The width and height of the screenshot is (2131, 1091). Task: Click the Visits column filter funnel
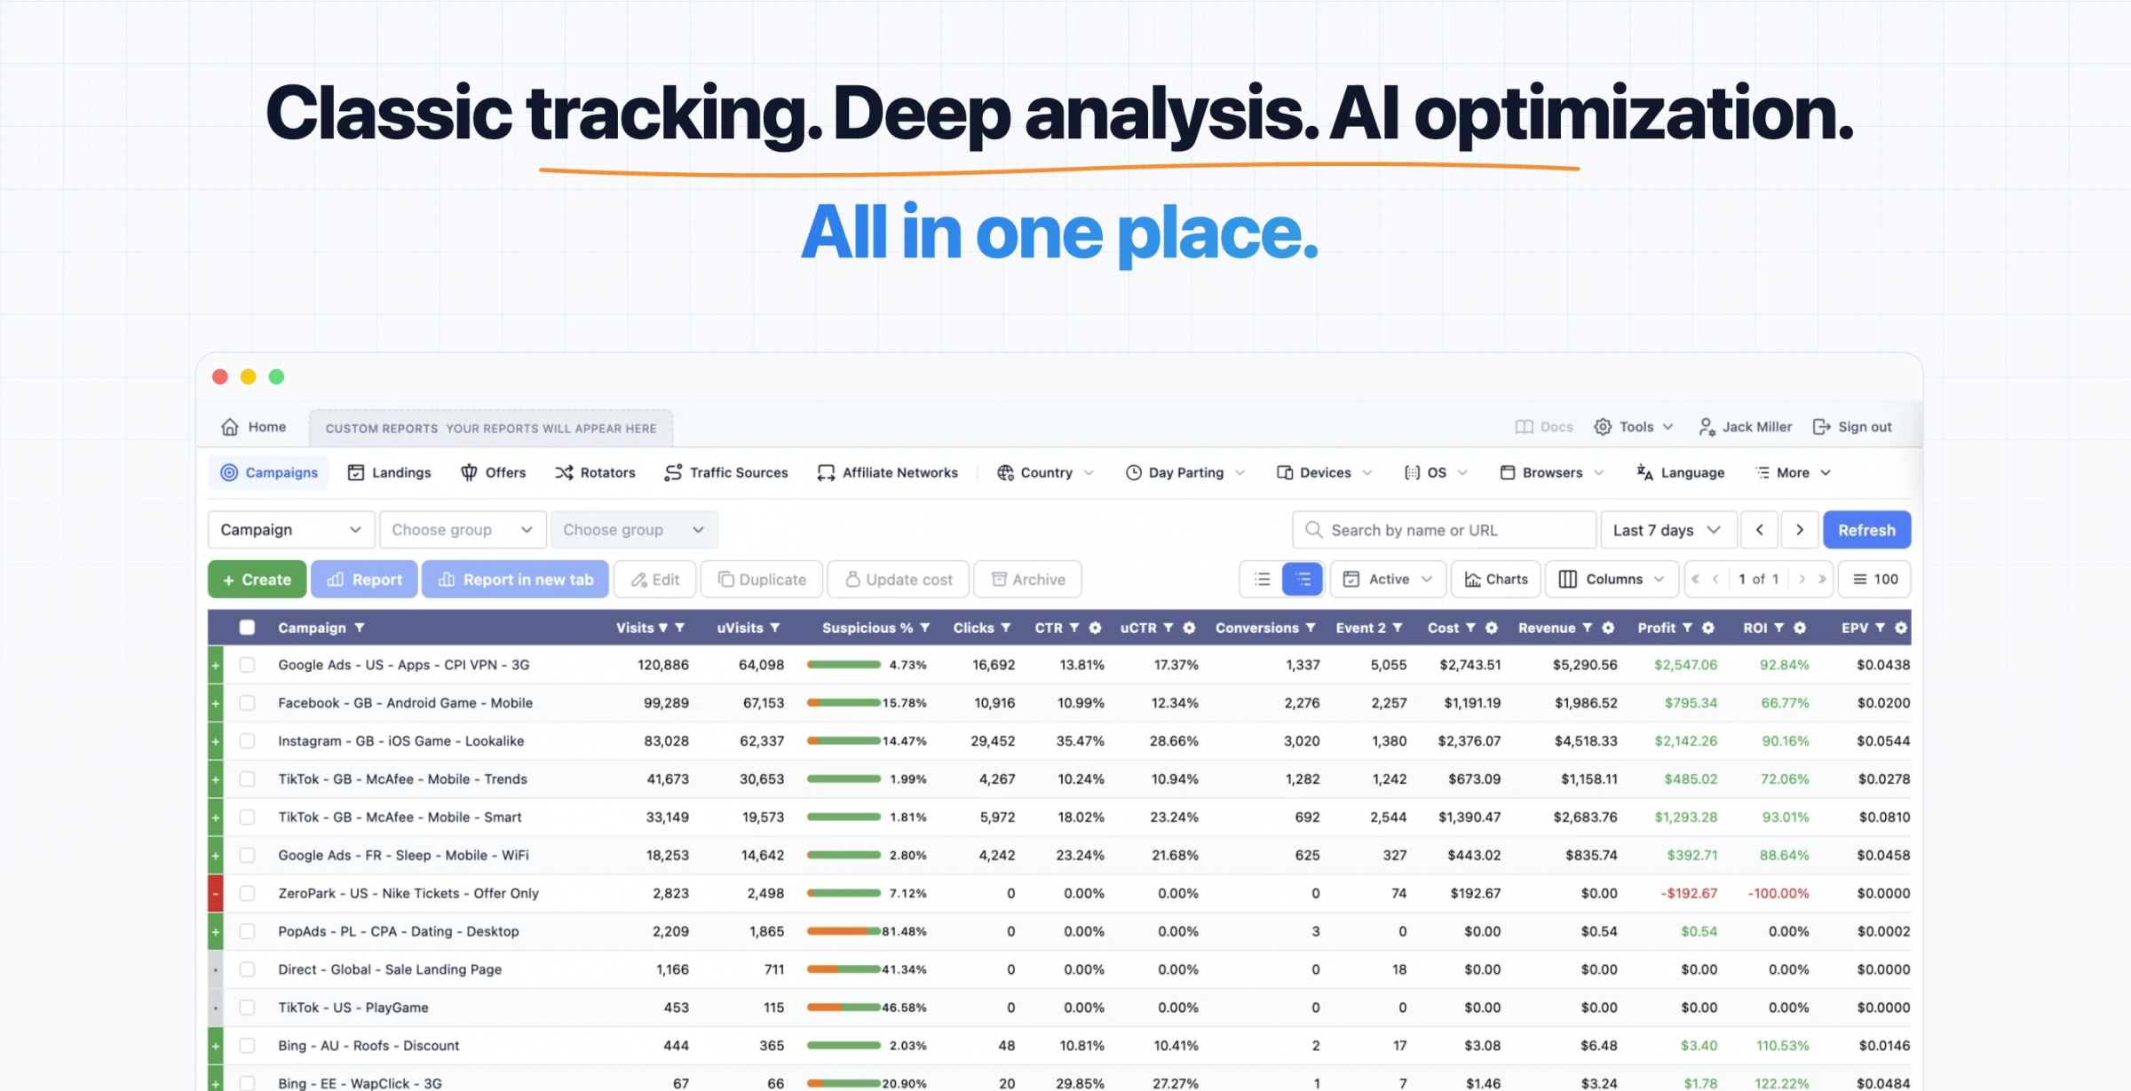pyautogui.click(x=680, y=628)
